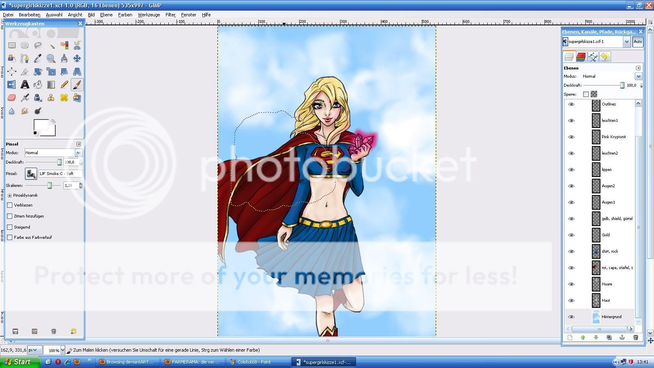This screenshot has height=368, width=654.
Task: Open the Ebene menu
Action: (106, 14)
